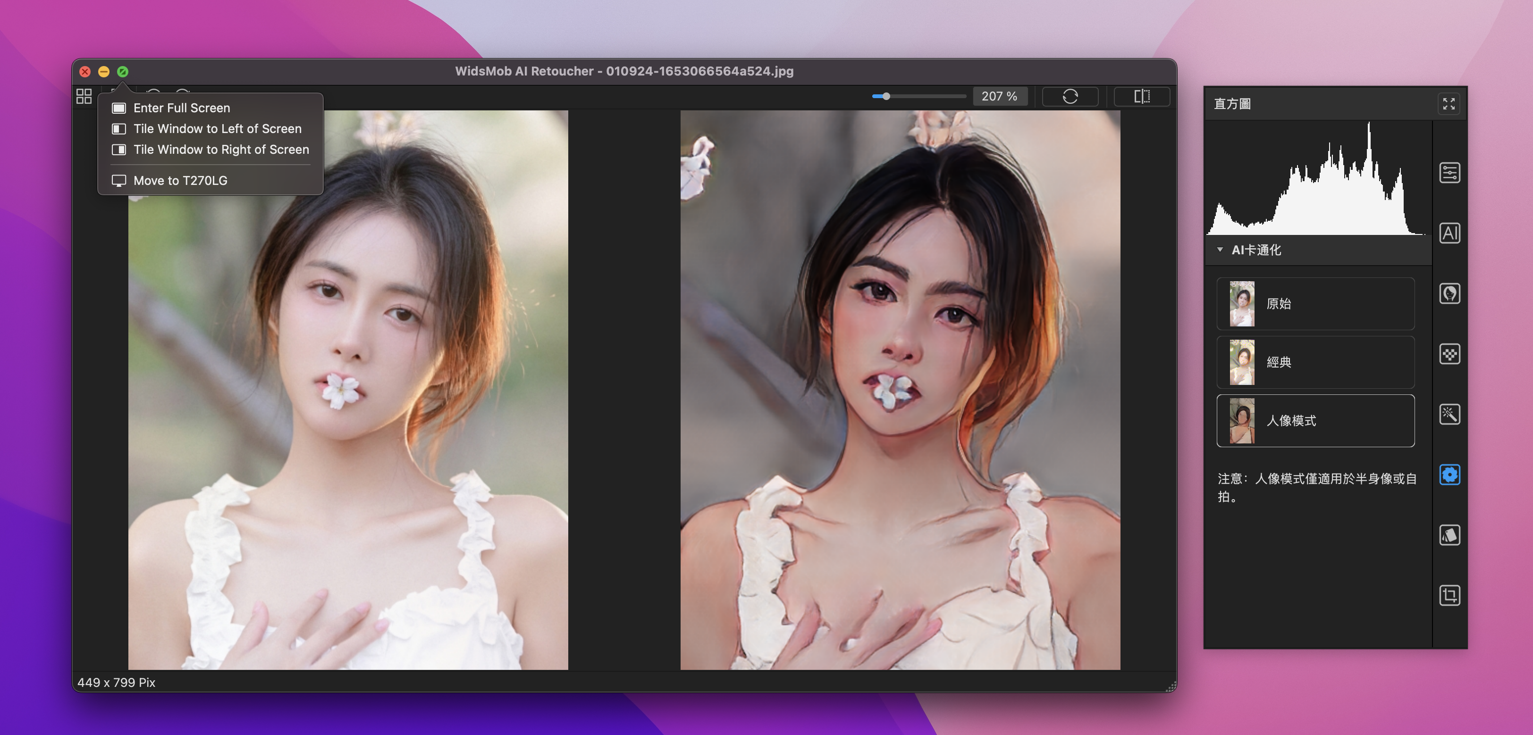Adjust the zoom slider handle
This screenshot has height=735, width=1533.
[885, 96]
